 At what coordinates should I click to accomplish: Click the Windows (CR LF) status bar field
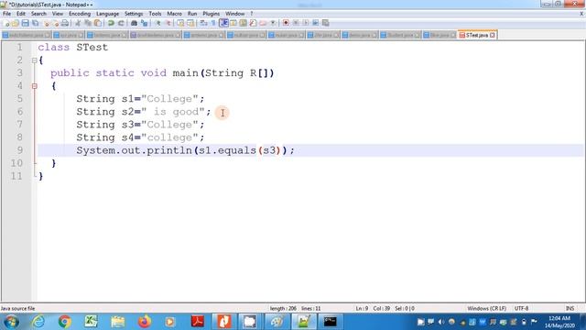486,308
